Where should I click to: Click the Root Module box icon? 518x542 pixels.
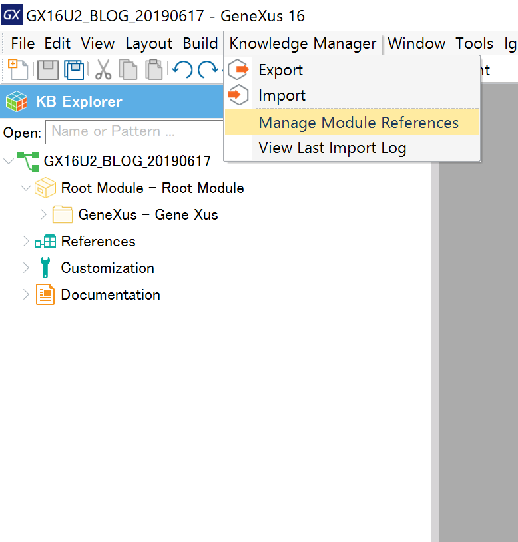[45, 188]
